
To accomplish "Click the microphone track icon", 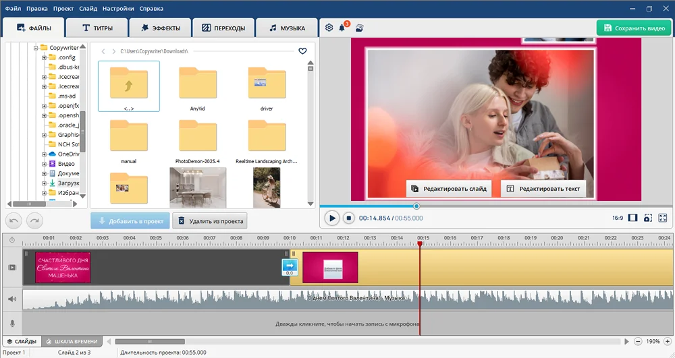I will click(x=12, y=323).
